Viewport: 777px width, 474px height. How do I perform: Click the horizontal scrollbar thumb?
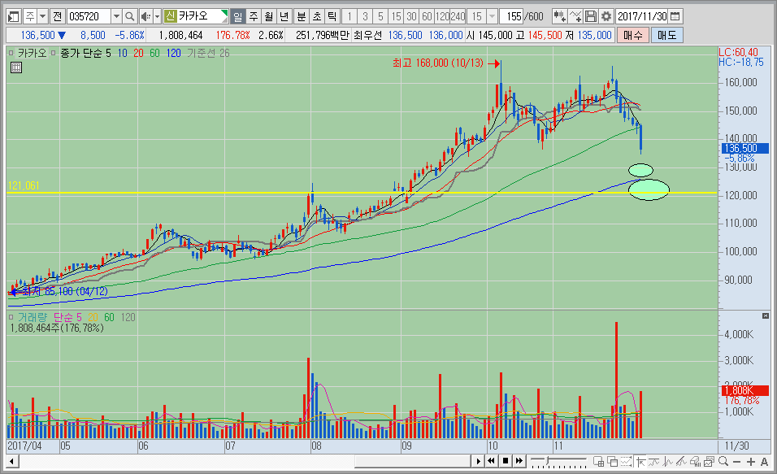(412, 461)
